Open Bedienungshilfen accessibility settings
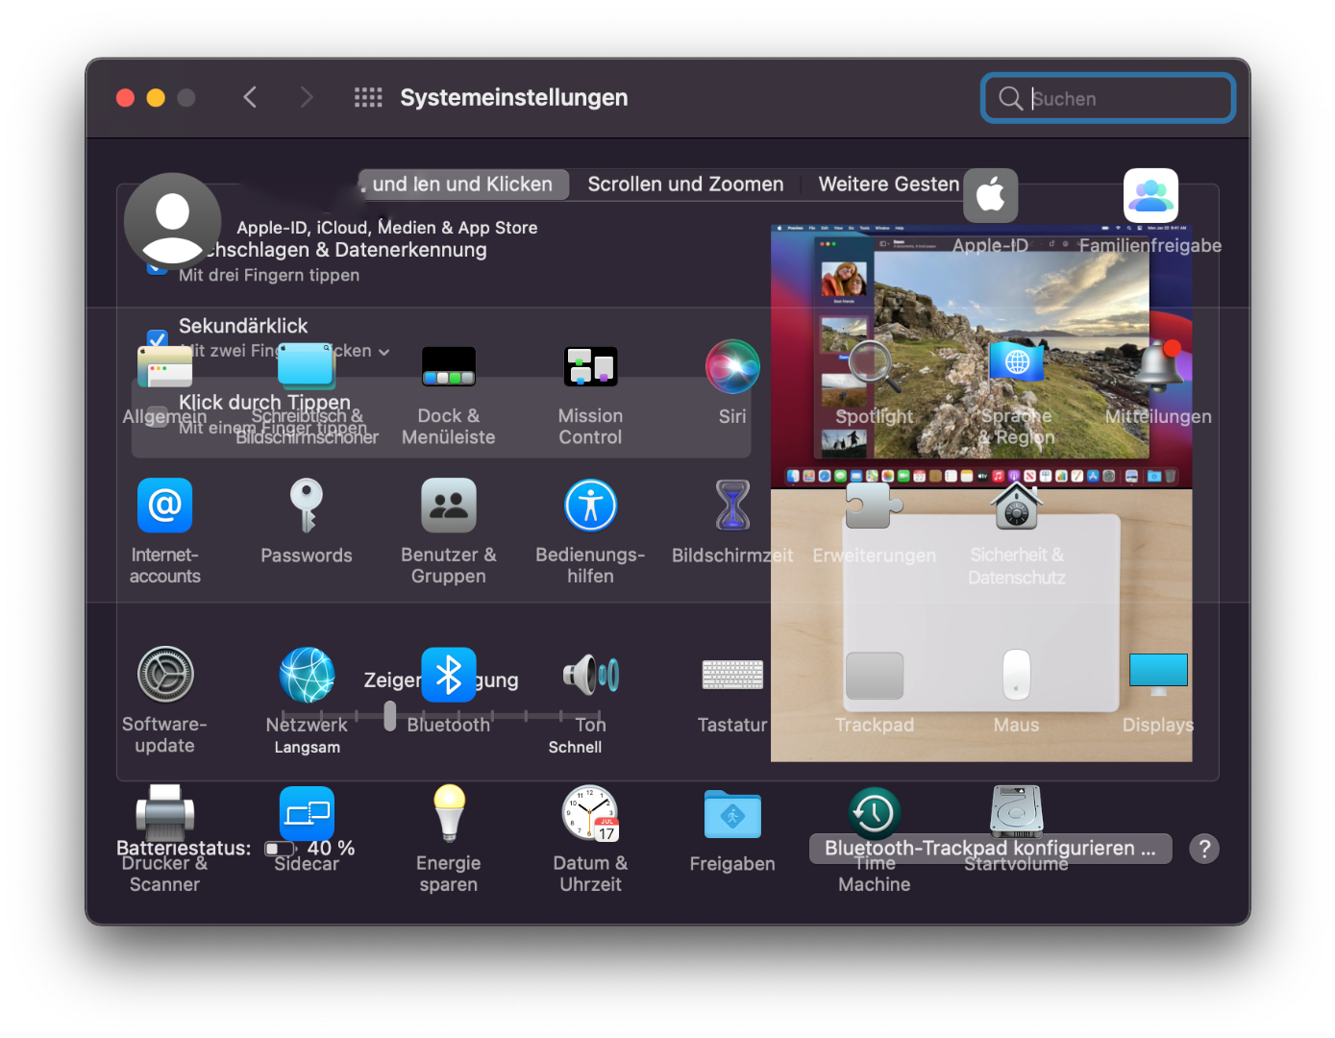Image resolution: width=1335 pixels, height=1038 pixels. [590, 506]
